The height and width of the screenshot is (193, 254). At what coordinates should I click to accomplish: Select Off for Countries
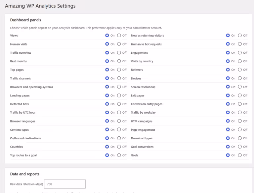[x=119, y=147]
